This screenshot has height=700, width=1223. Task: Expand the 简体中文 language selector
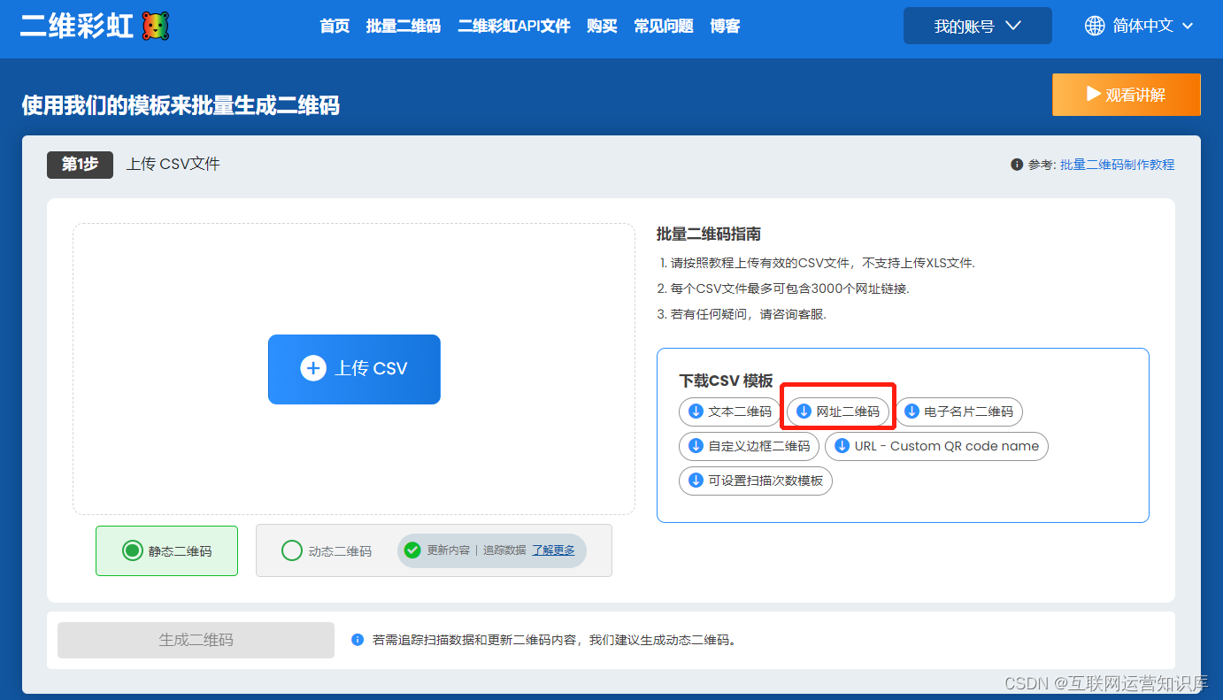1140,26
